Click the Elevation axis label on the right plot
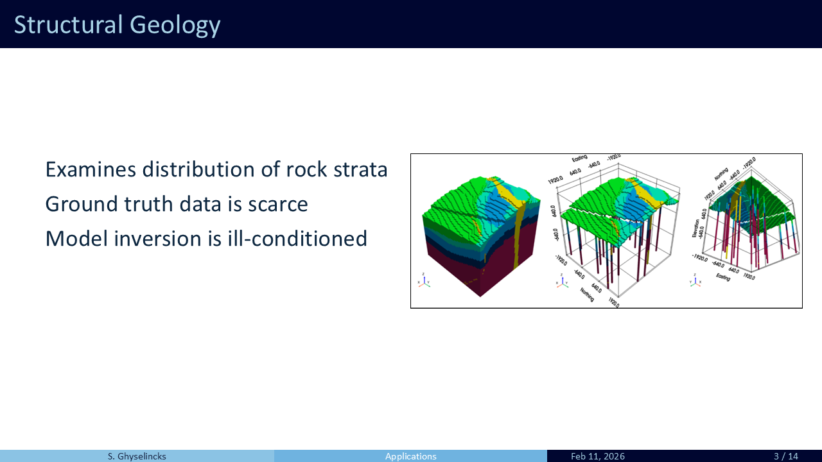Screen dimensions: 822x462 click(x=695, y=225)
